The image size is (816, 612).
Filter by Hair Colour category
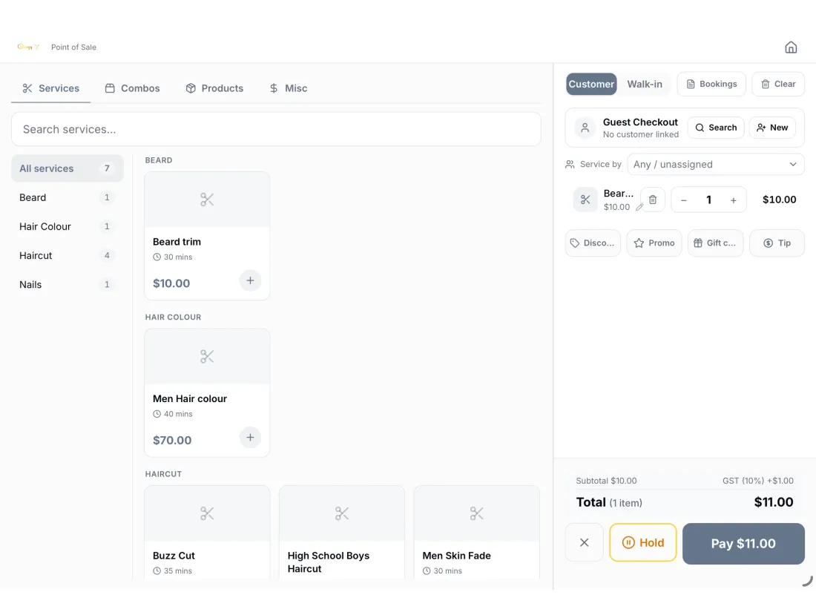point(67,227)
